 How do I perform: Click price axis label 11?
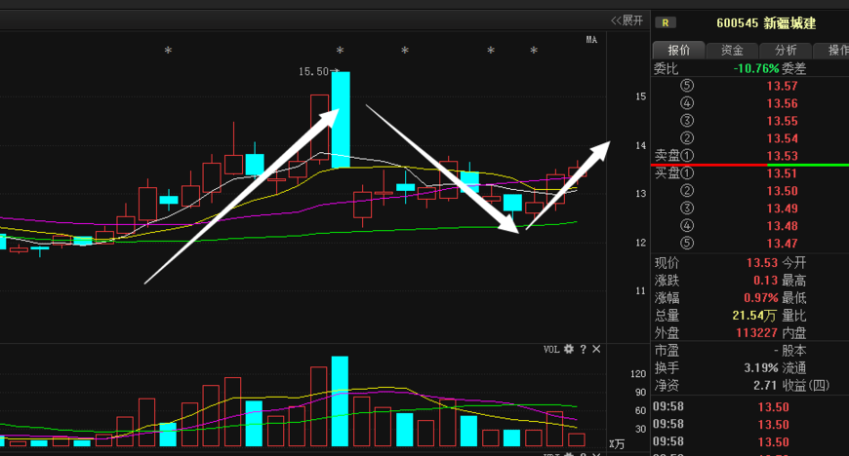pyautogui.click(x=640, y=291)
